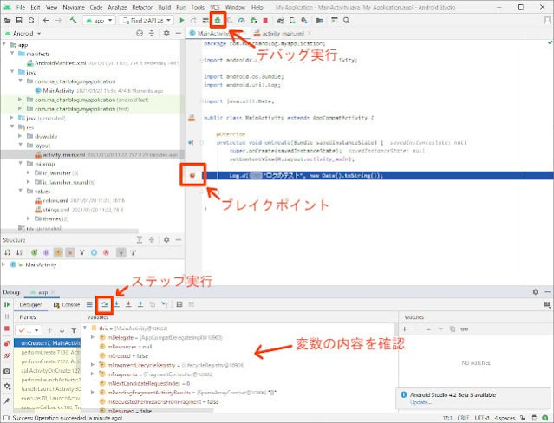Click Resume Program in the debug sidebar
The height and width of the screenshot is (423, 554).
[x=6, y=304]
